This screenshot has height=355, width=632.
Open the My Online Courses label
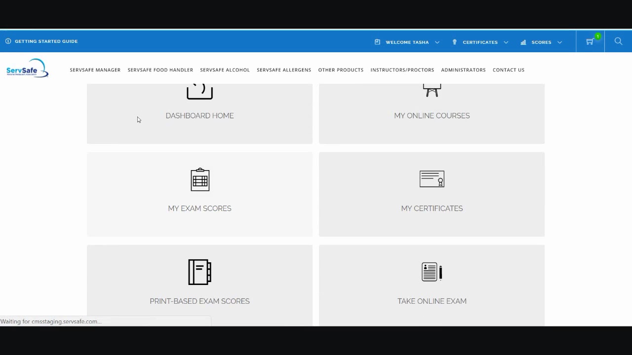(x=432, y=115)
